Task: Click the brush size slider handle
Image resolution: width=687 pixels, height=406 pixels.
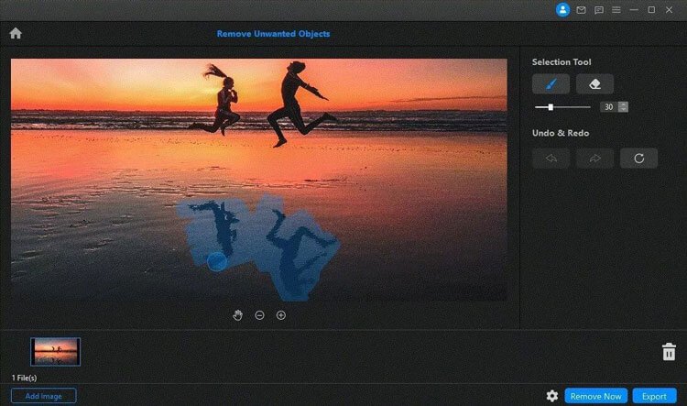Action: pos(550,107)
